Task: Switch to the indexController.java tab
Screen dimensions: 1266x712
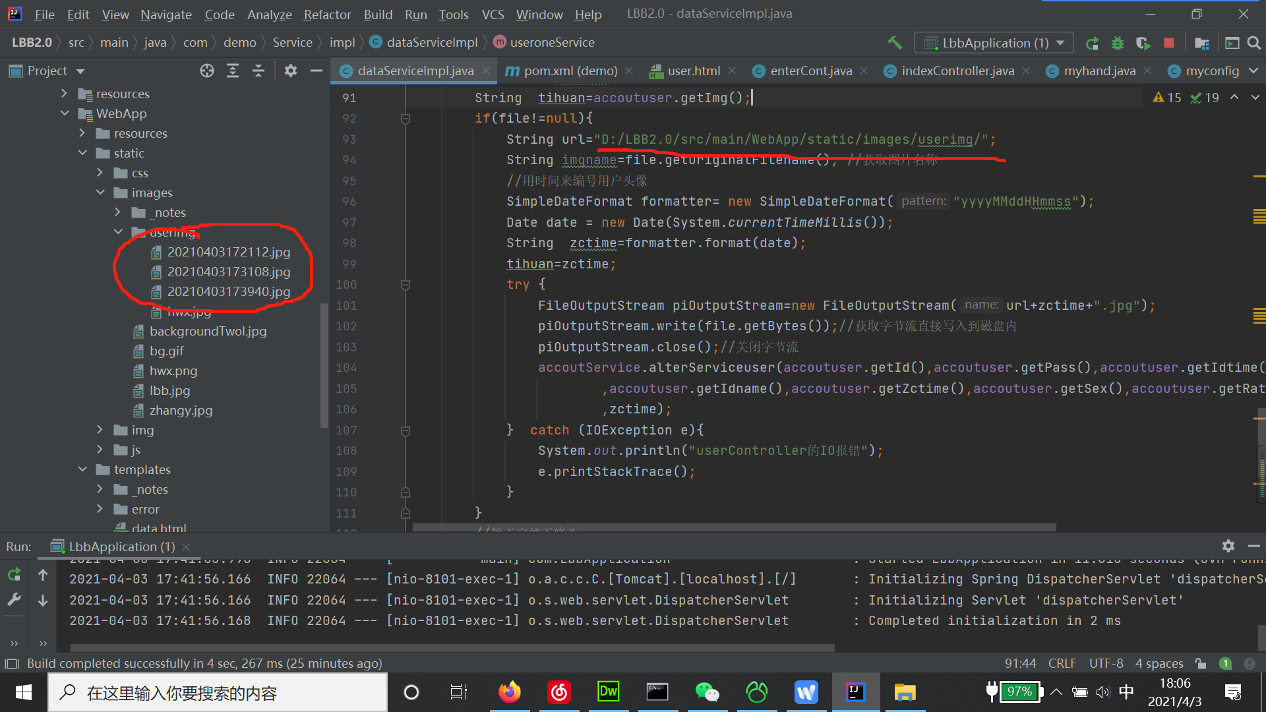Action: (x=957, y=71)
